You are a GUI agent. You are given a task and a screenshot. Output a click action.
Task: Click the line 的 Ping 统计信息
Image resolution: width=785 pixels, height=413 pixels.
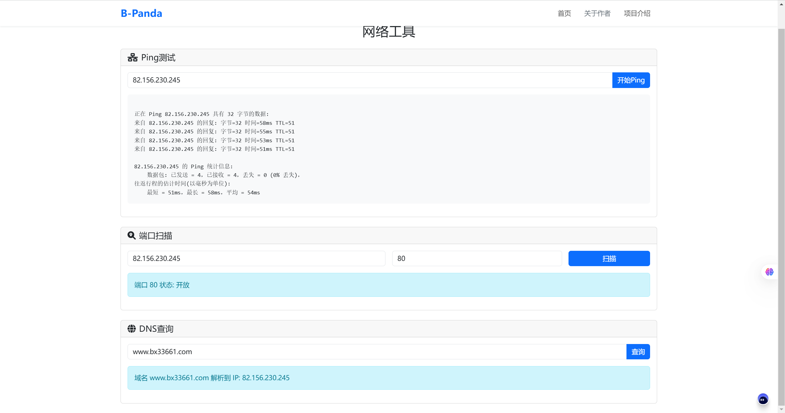pyautogui.click(x=183, y=166)
